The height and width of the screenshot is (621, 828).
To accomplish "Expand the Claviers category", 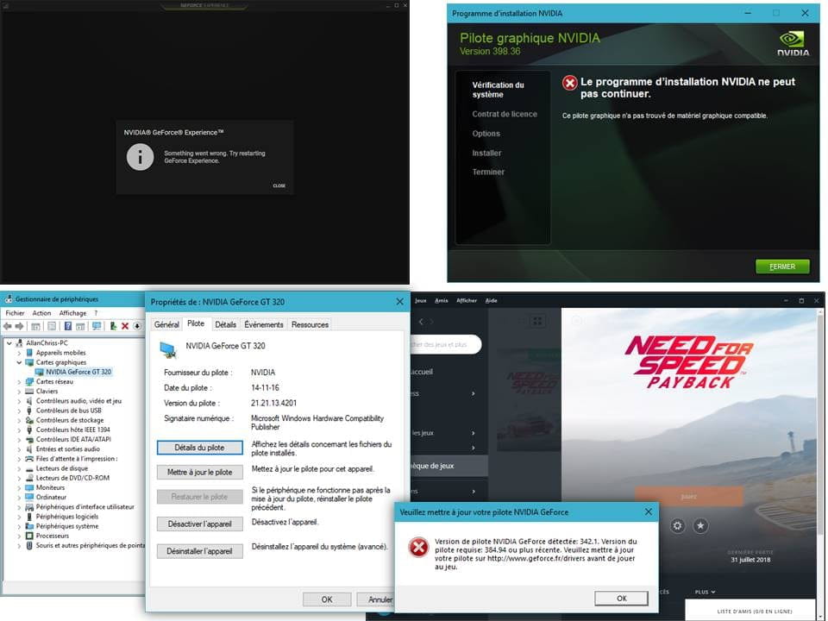I will click(x=19, y=392).
